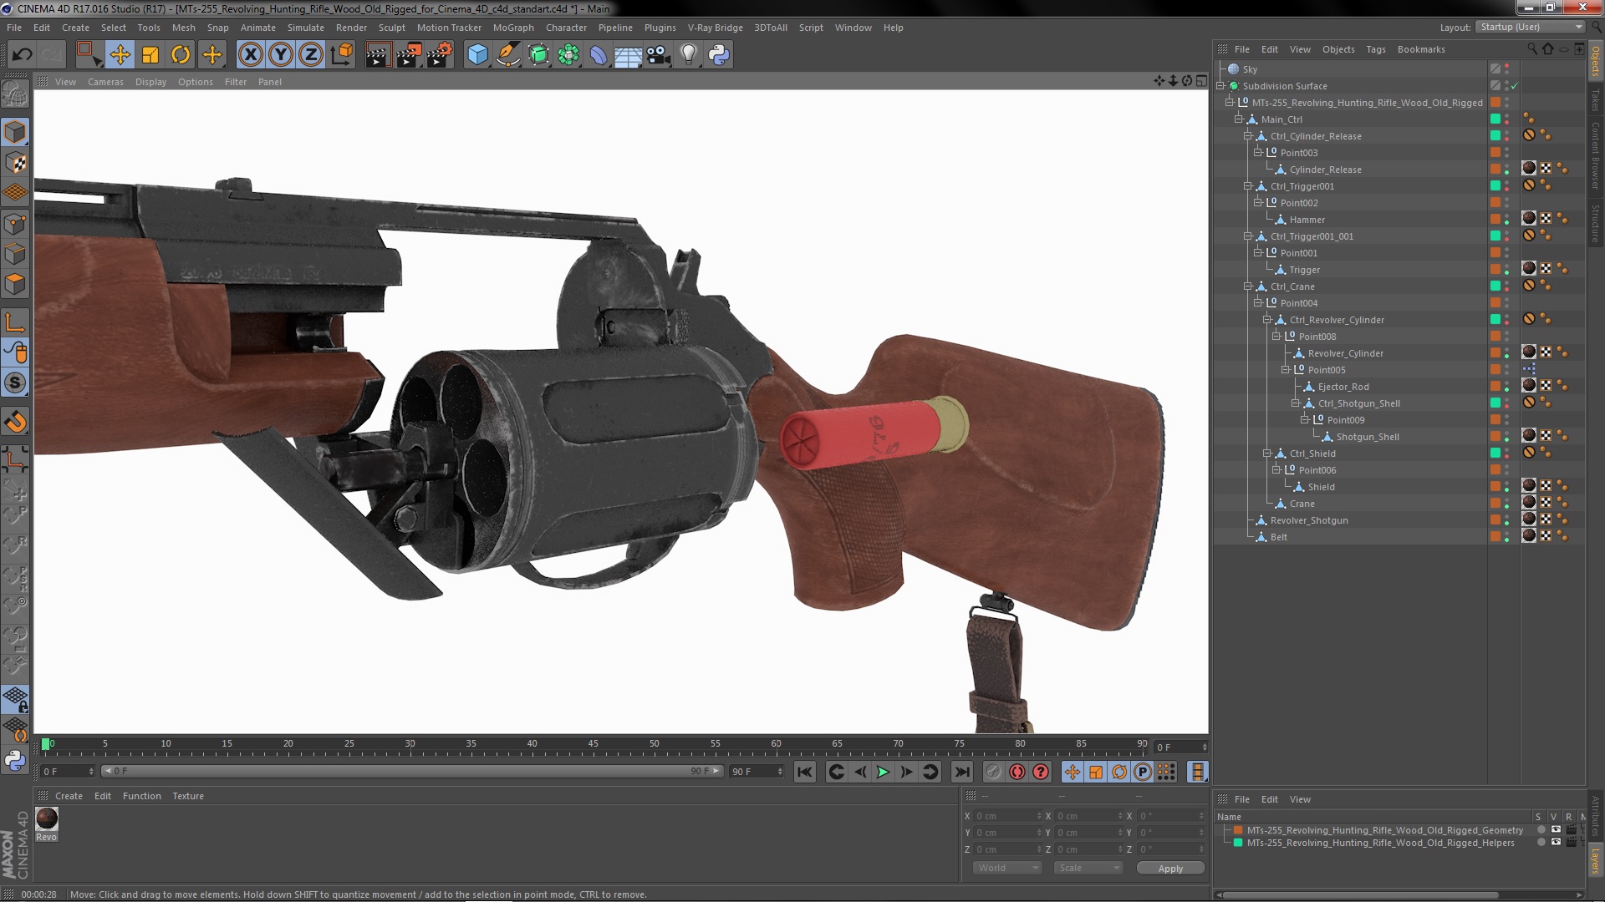Image resolution: width=1605 pixels, height=902 pixels.
Task: Open the Python script icon in toolbar
Action: 719,55
